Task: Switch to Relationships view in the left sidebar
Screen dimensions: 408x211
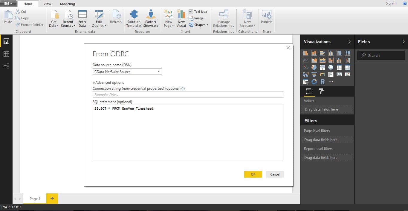Action: (6, 66)
